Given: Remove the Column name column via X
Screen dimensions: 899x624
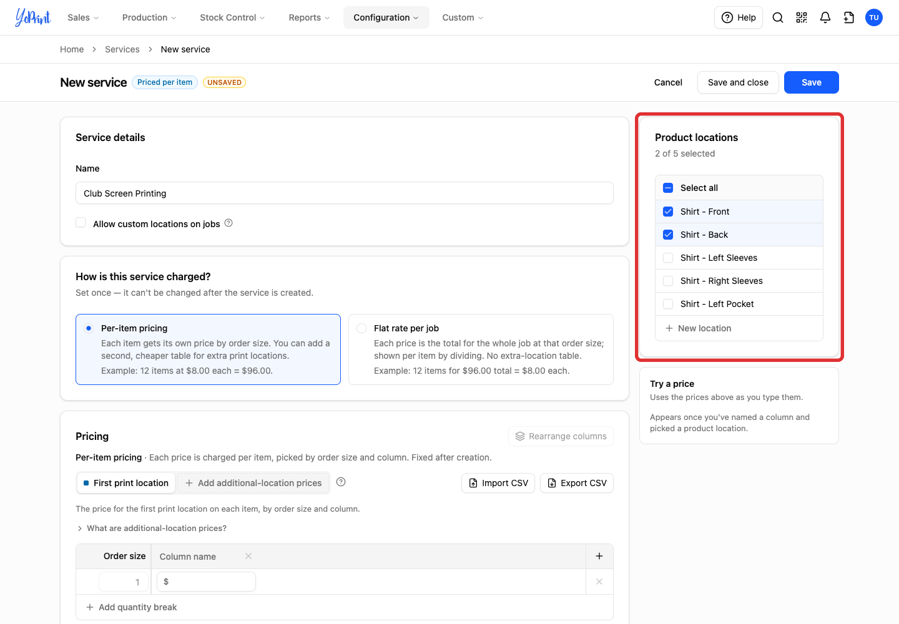Looking at the screenshot, I should pyautogui.click(x=248, y=556).
